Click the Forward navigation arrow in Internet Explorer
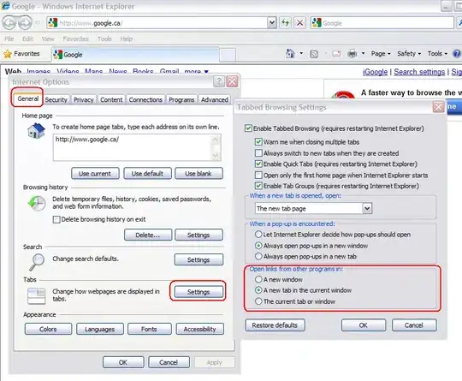This screenshot has height=381, width=462. (25, 23)
